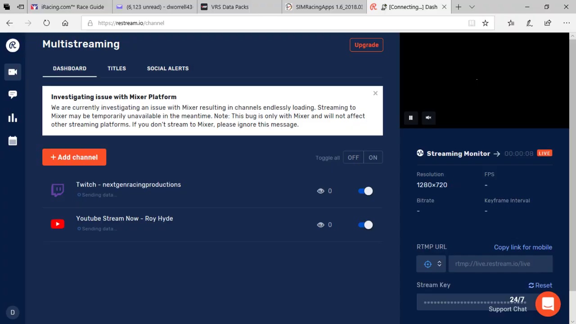
Task: Click the red LIVE badge
Action: tap(544, 153)
